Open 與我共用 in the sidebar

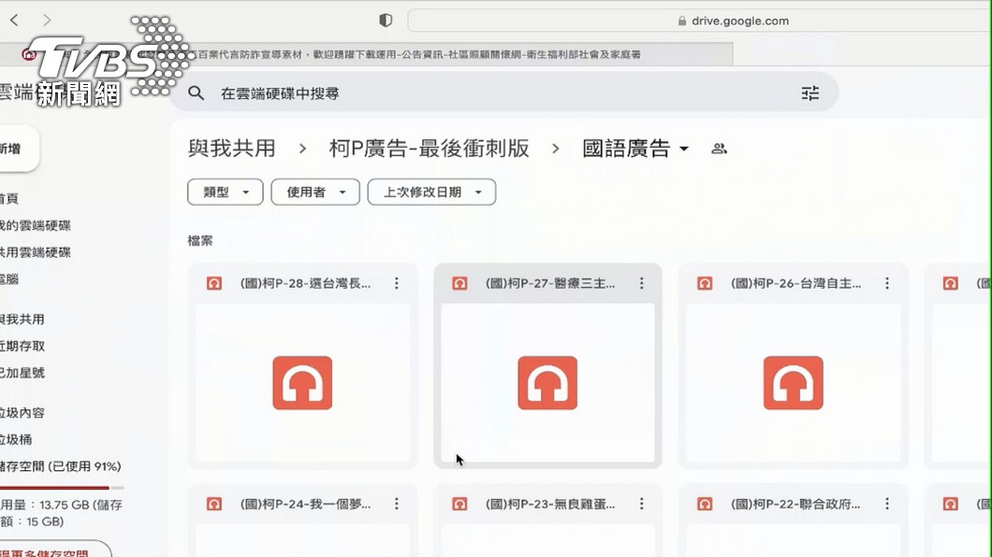coord(22,320)
